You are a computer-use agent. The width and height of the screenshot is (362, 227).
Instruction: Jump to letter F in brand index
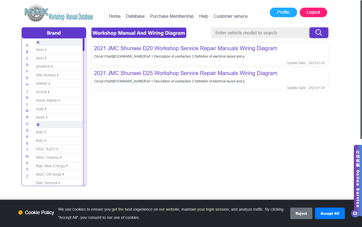27,71
